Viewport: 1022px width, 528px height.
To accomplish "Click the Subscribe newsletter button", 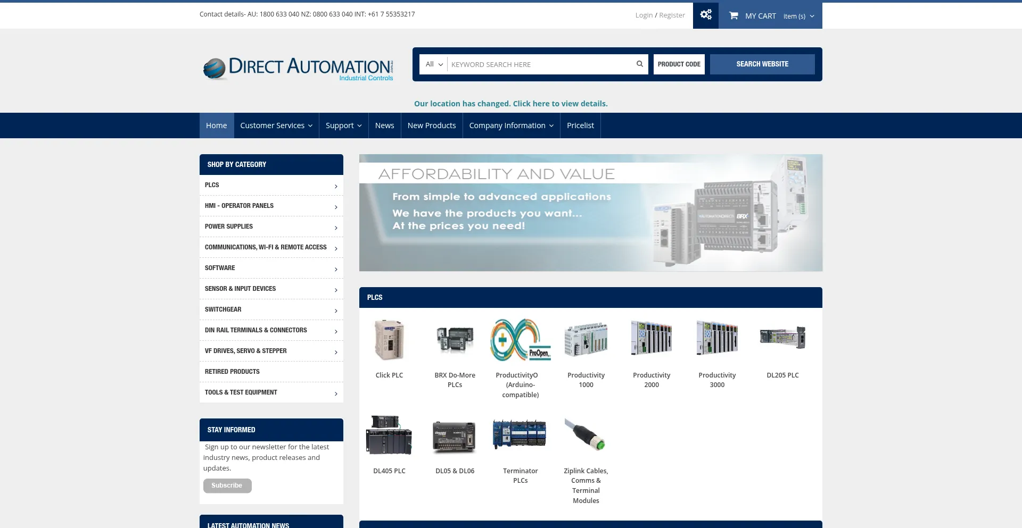I will point(227,485).
